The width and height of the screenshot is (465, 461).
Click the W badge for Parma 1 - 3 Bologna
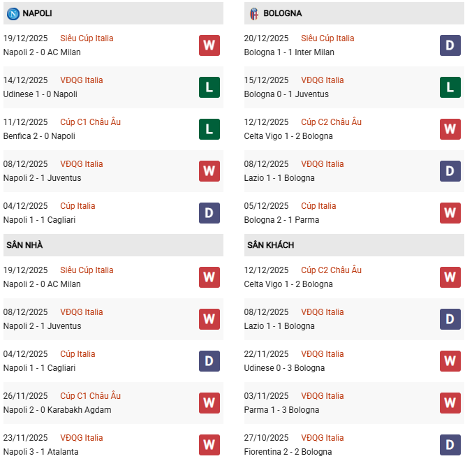tap(450, 403)
